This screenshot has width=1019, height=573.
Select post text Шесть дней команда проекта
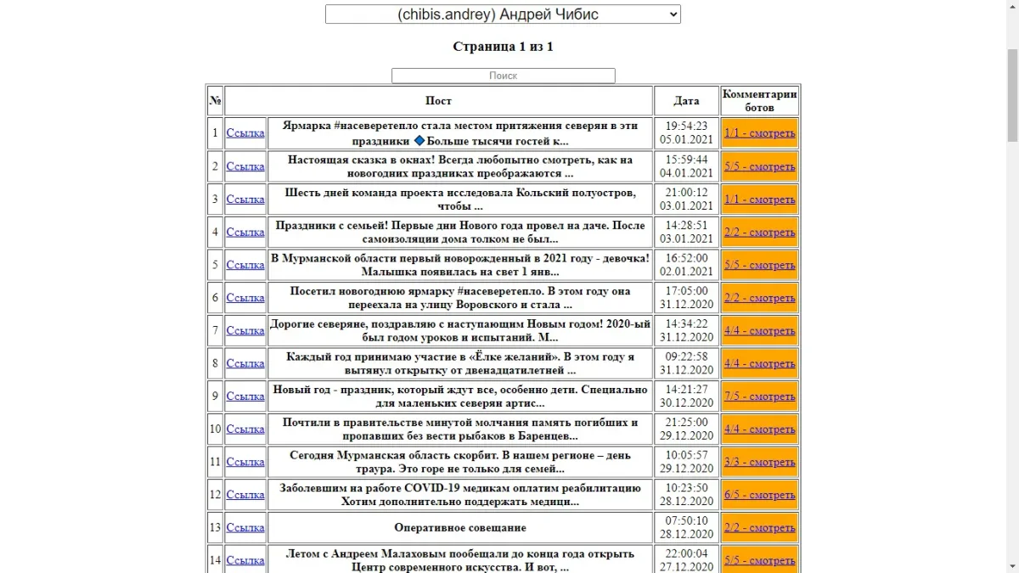tap(459, 199)
